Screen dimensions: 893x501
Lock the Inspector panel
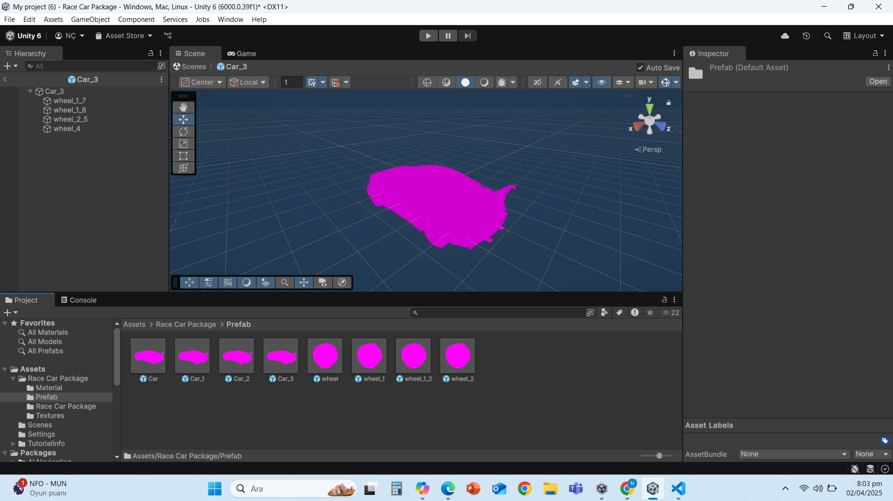point(875,53)
